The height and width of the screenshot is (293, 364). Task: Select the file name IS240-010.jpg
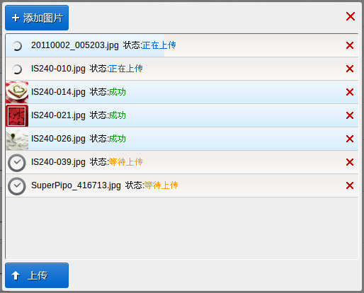58,69
